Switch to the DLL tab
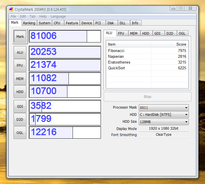205x184 pixels. coord(124,23)
